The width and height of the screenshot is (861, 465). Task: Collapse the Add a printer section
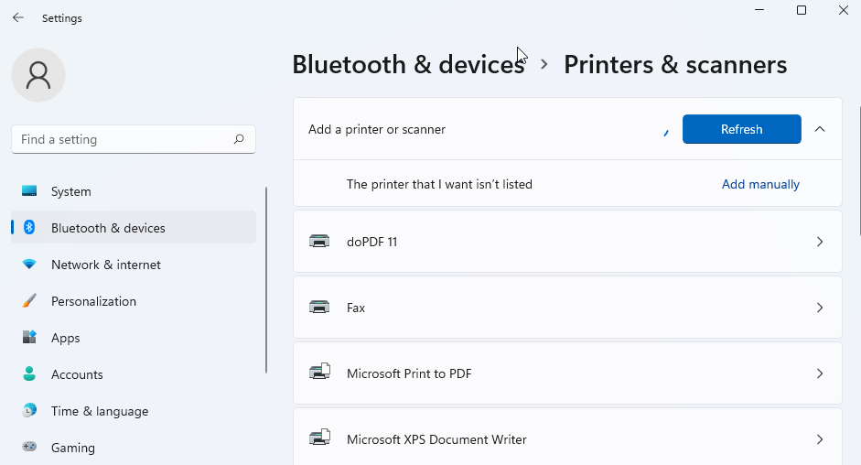point(820,129)
